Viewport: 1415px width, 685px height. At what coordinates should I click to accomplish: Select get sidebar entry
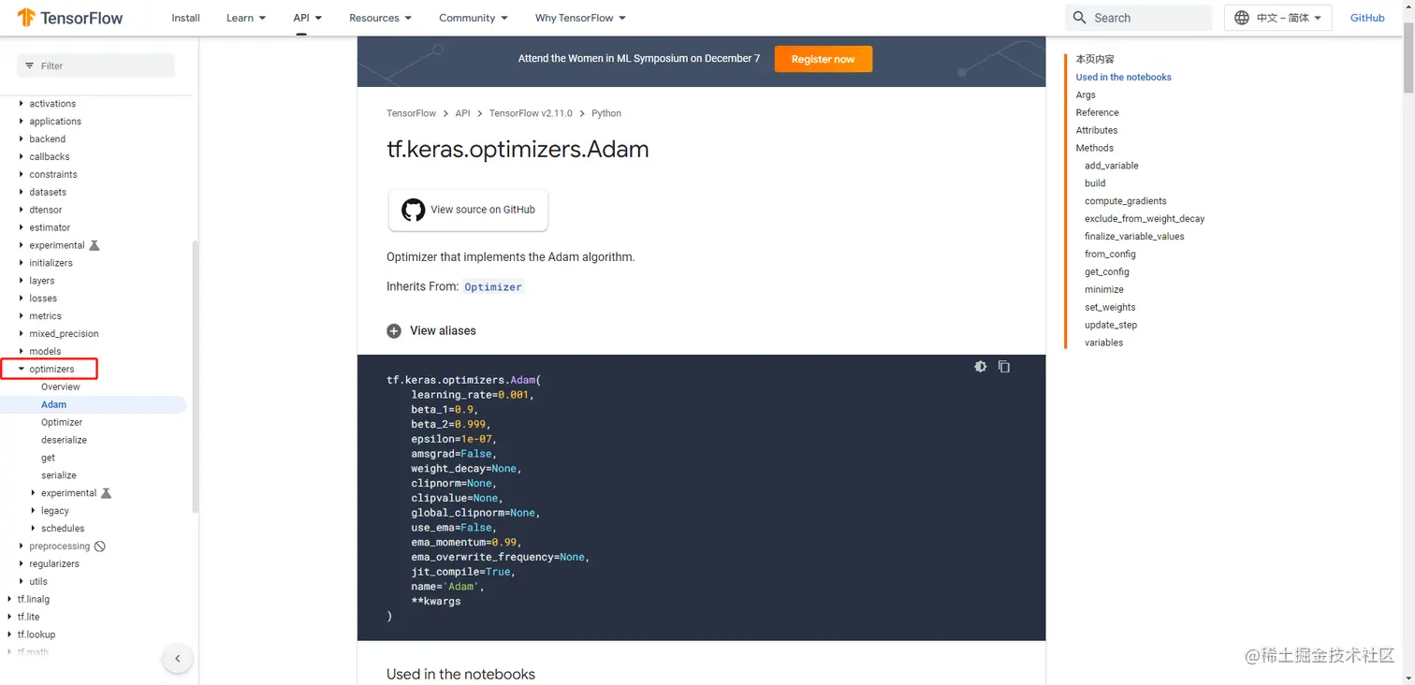(x=48, y=459)
